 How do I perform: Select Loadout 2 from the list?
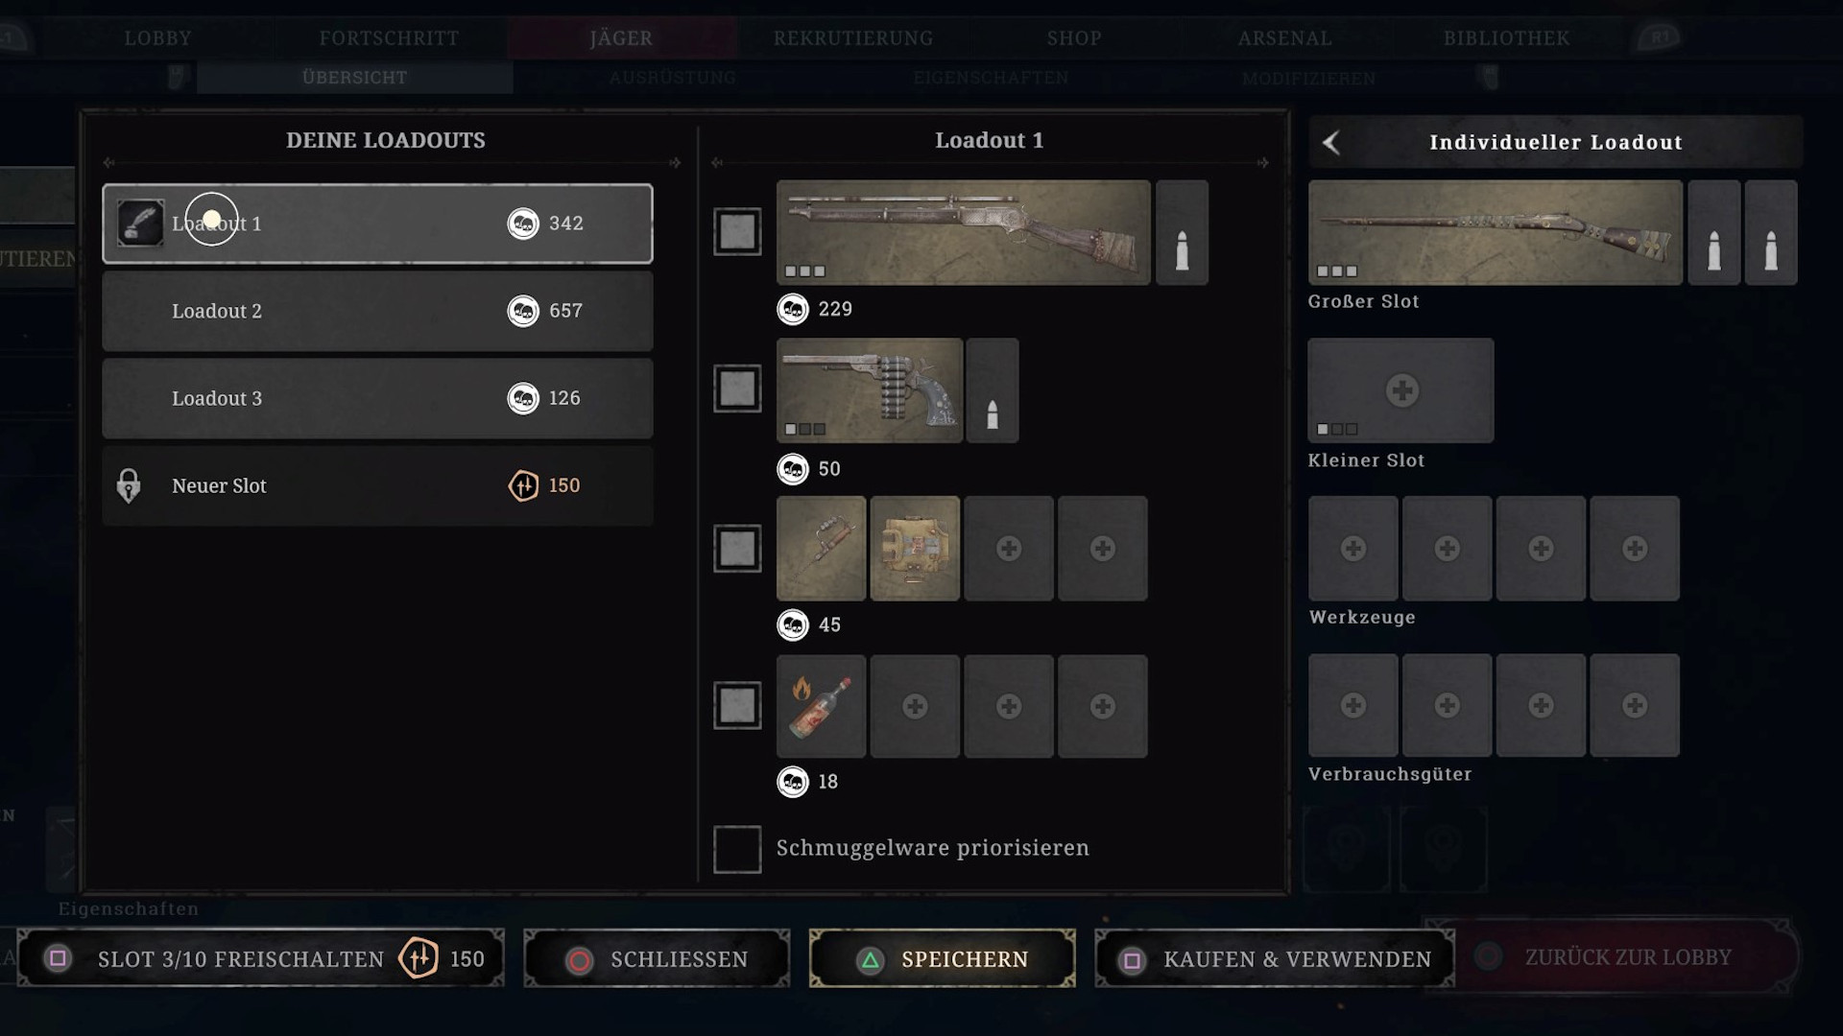(377, 311)
